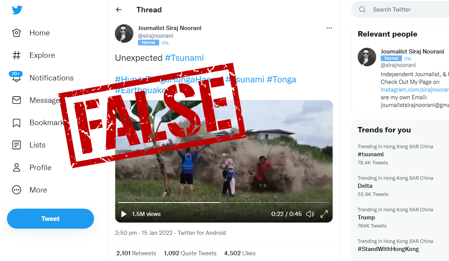This screenshot has width=449, height=261.
Task: Play the tsunami video
Action: tap(124, 214)
